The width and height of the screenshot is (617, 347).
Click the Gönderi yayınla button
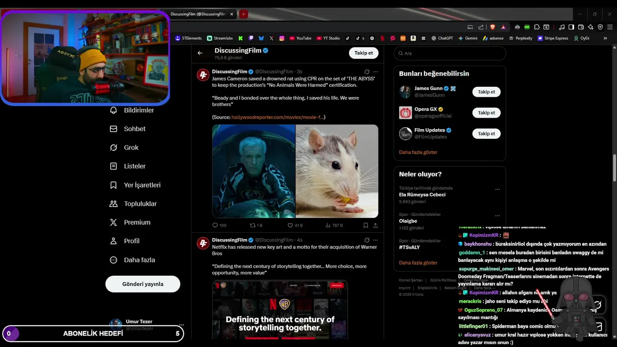coord(143,284)
